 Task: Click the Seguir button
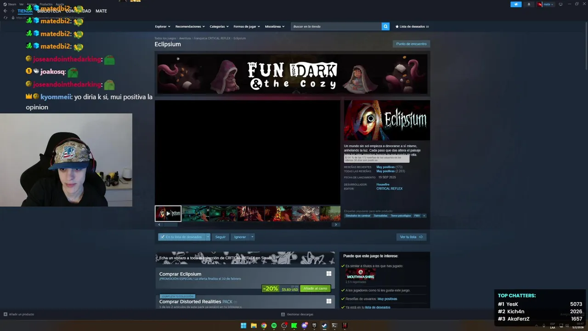pos(220,237)
